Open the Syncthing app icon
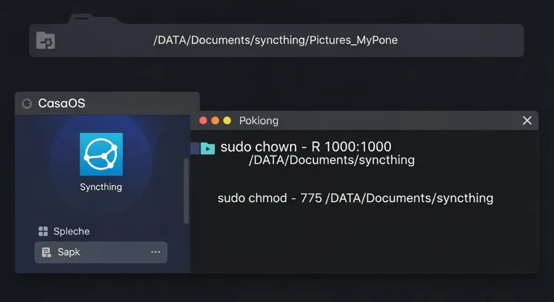The height and width of the screenshot is (302, 554). click(x=101, y=154)
